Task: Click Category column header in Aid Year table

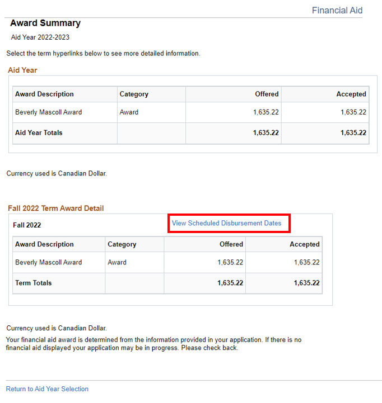Action: [134, 94]
